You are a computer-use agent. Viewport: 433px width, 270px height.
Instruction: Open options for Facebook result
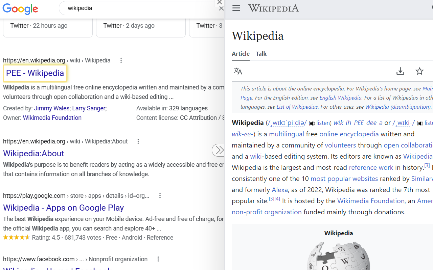(158, 259)
